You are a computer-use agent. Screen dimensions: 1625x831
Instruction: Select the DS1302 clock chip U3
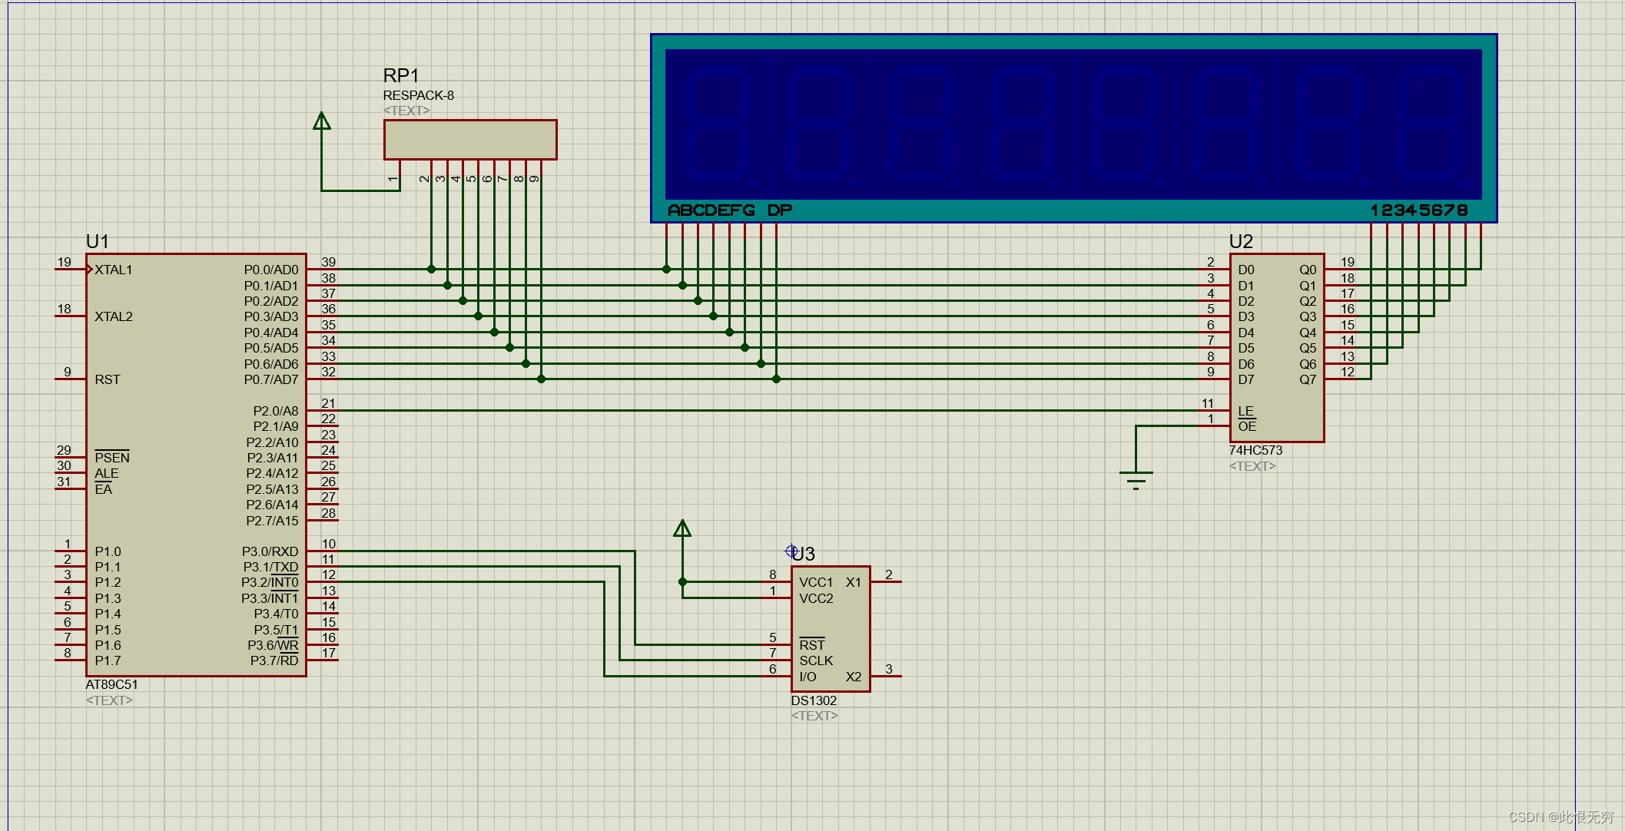[830, 628]
